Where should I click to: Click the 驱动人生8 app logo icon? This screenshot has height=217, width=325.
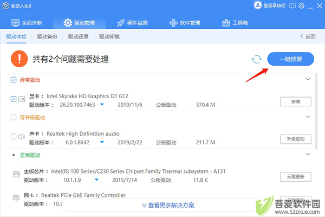coord(6,6)
